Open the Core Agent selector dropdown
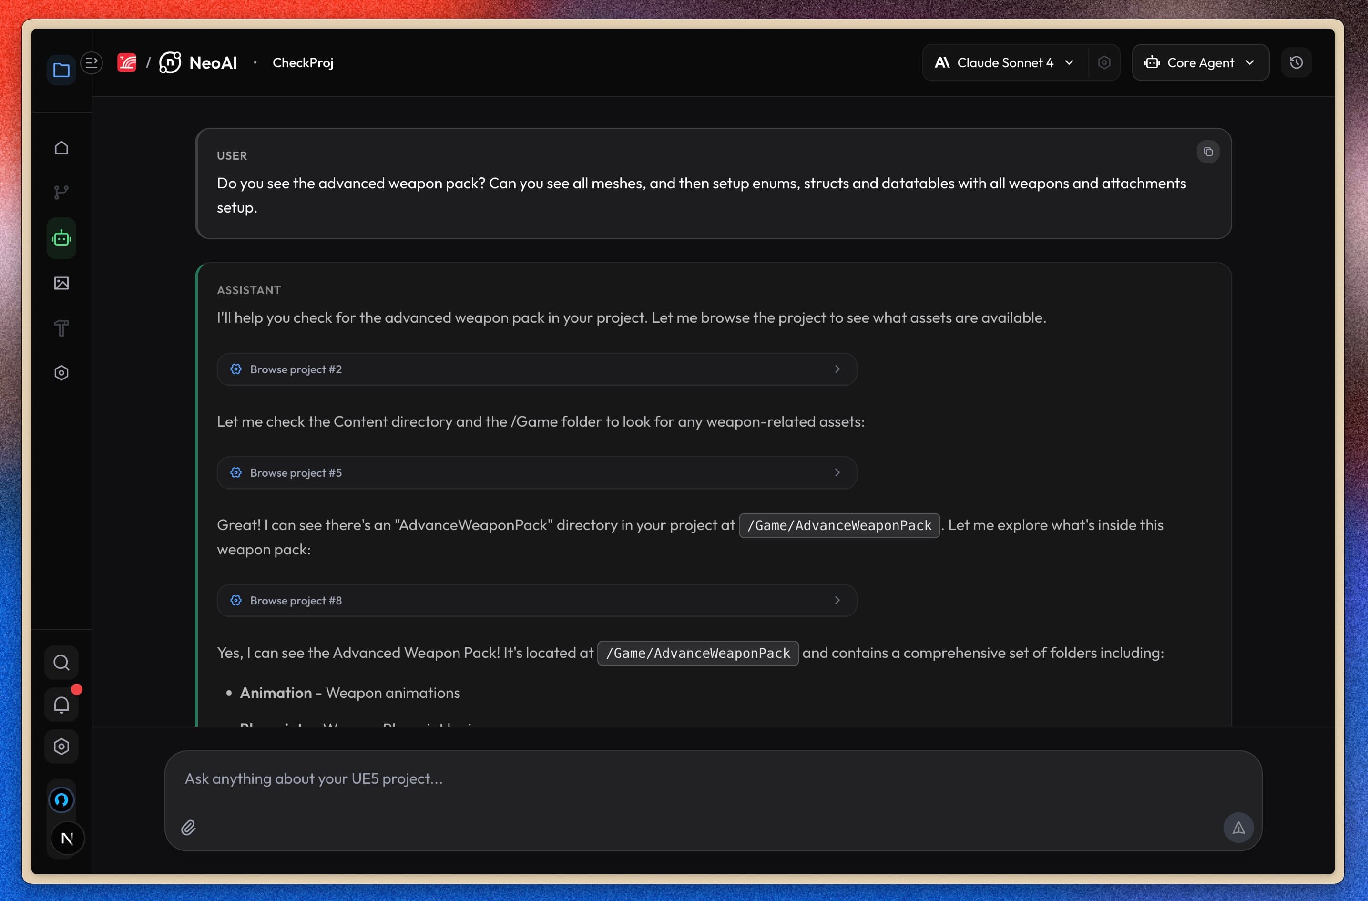Viewport: 1368px width, 901px height. click(1201, 62)
